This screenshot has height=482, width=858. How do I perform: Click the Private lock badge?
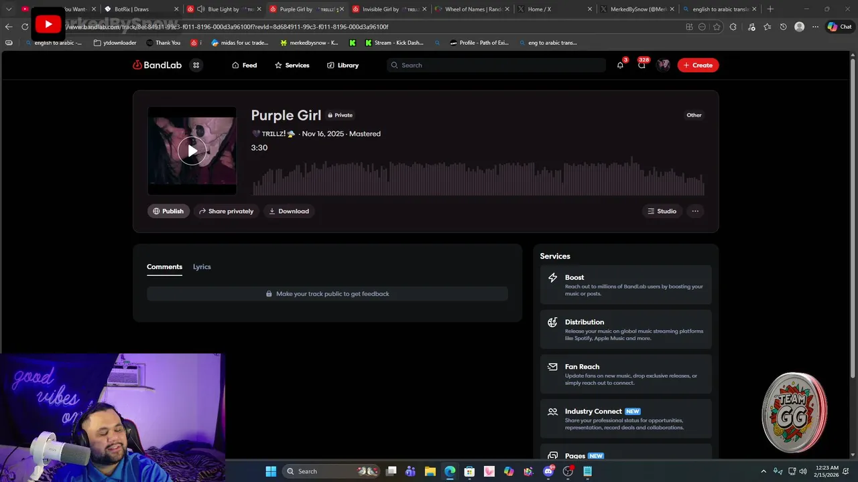(341, 115)
